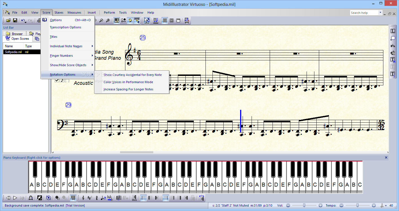Click the flats transpose arrow icon

pyautogui.click(x=110, y=198)
